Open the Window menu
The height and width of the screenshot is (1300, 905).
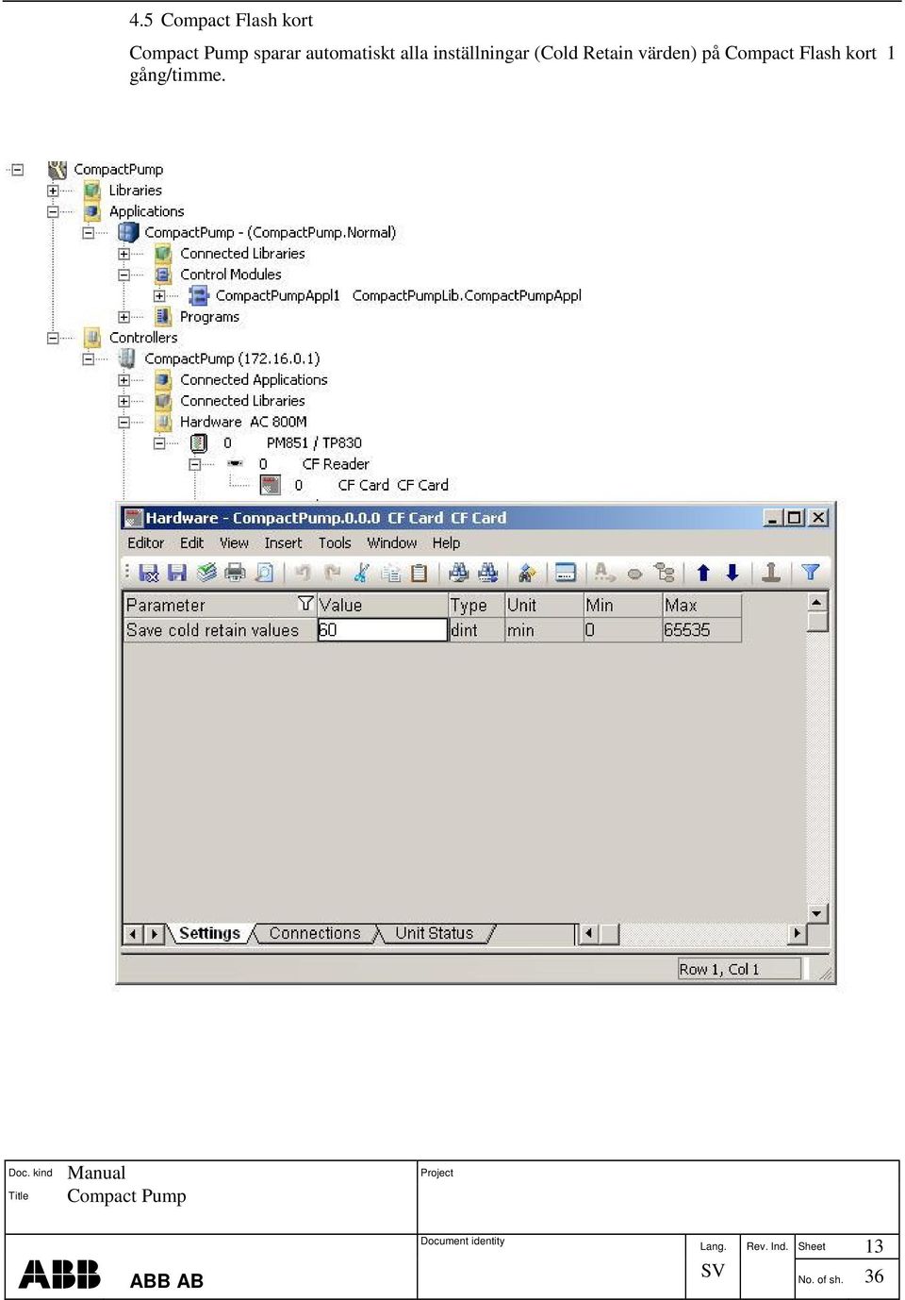[x=391, y=542]
